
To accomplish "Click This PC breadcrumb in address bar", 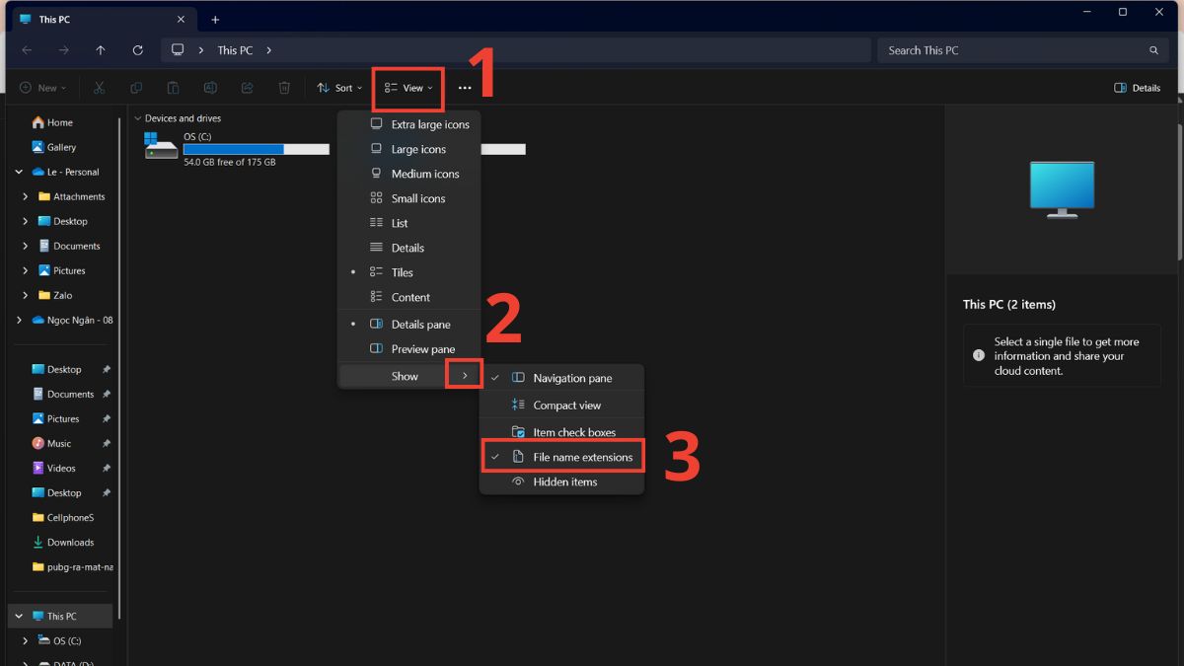I will coord(235,50).
